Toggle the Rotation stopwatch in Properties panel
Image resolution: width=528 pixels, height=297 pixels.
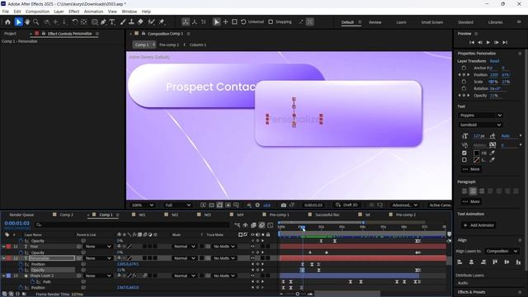click(x=464, y=88)
